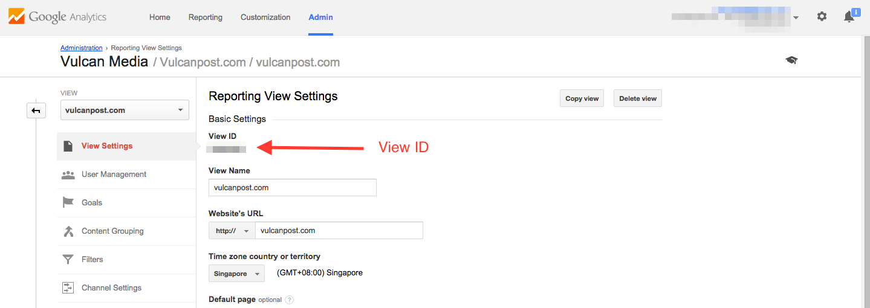The height and width of the screenshot is (308, 870).
Task: Click the Delete view button
Action: click(638, 98)
